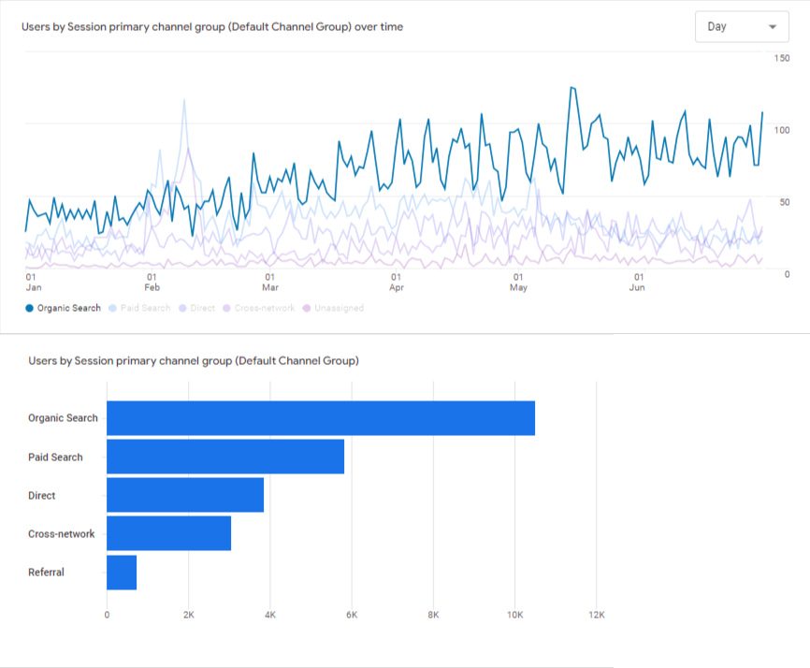This screenshot has width=810, height=668.
Task: Click the 10K label on the x-axis
Action: (x=514, y=615)
